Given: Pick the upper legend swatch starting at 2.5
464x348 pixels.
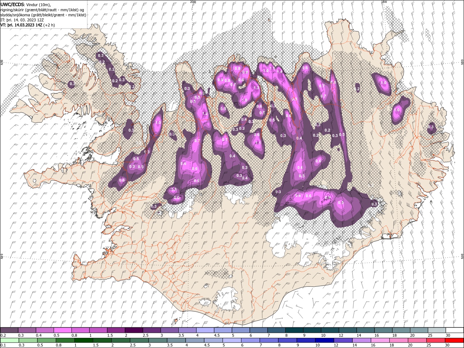Looking at the screenshot, I should (x=152, y=330).
